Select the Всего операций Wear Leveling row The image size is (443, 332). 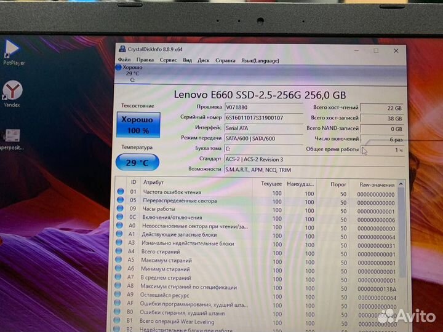[255, 322]
